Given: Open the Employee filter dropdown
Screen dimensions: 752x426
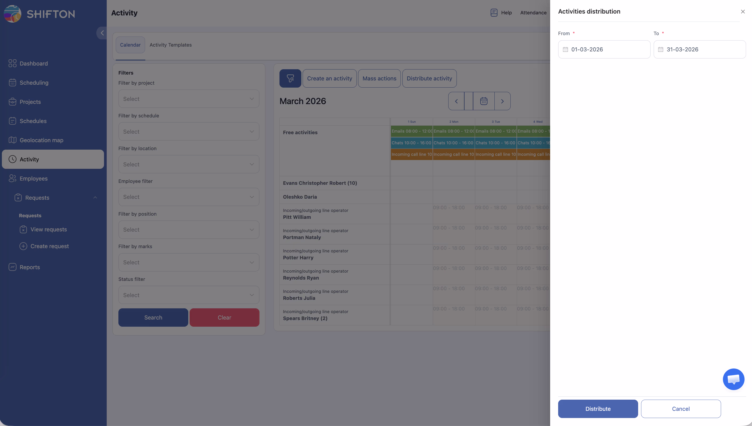Looking at the screenshot, I should point(189,197).
